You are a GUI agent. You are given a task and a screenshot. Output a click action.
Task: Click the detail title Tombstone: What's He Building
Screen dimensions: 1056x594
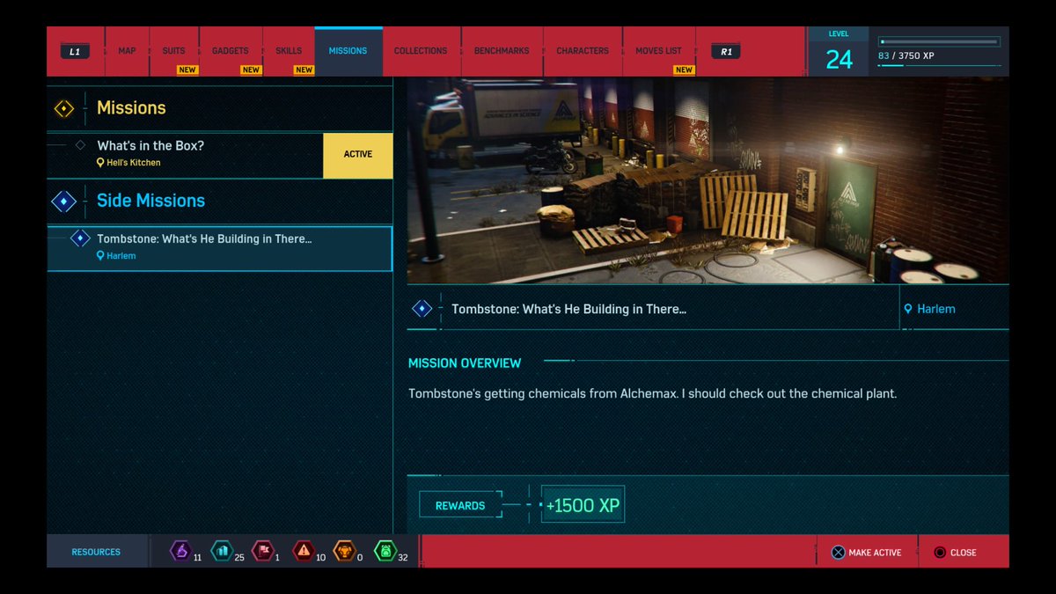(x=568, y=309)
